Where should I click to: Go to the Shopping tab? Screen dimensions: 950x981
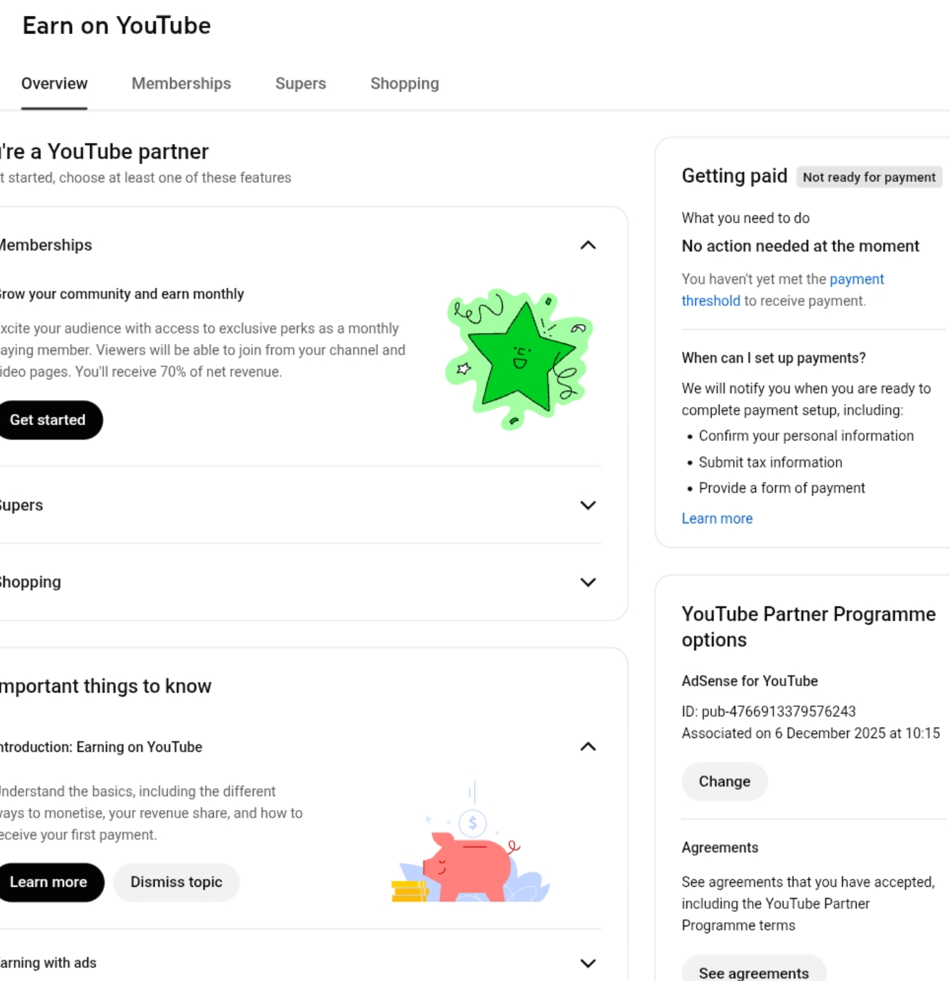coord(404,84)
